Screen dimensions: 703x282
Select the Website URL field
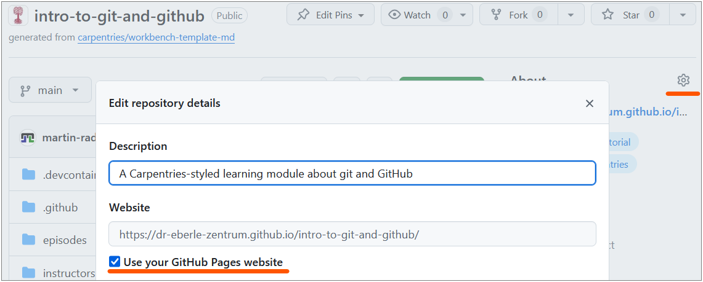click(x=352, y=233)
